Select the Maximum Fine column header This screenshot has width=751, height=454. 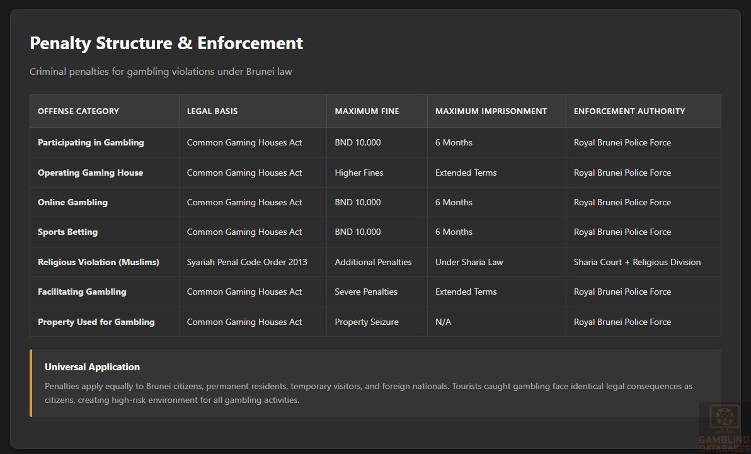(367, 111)
